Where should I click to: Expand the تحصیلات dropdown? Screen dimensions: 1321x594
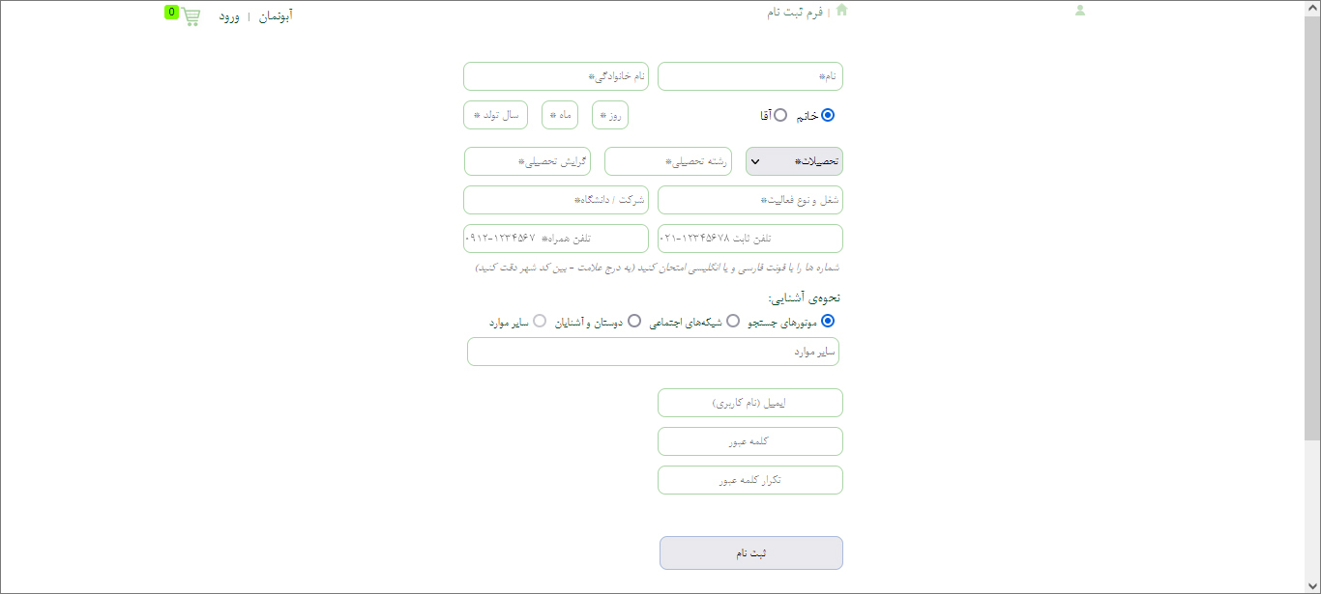(794, 161)
